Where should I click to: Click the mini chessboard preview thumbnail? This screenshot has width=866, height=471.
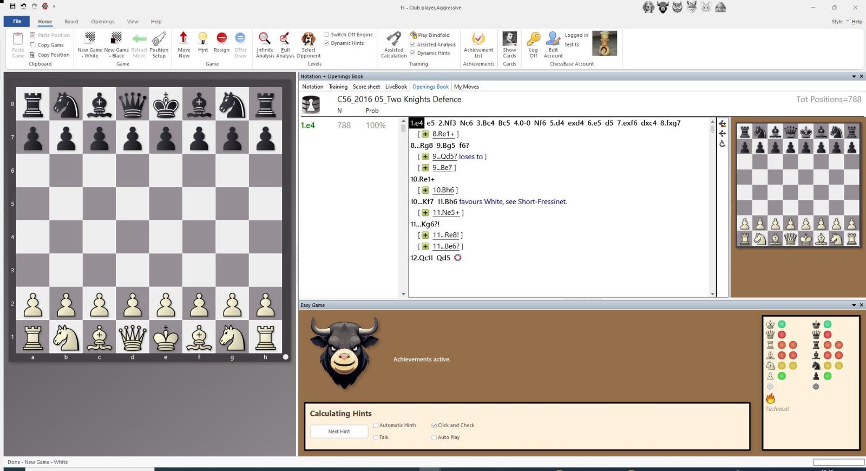(798, 185)
